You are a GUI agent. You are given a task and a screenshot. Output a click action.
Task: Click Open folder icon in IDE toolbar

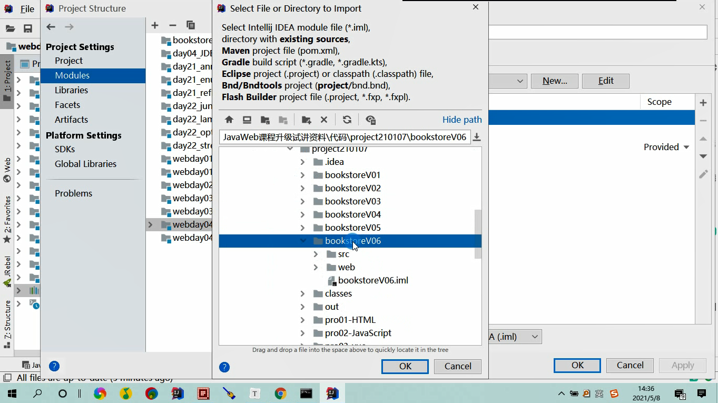click(10, 28)
